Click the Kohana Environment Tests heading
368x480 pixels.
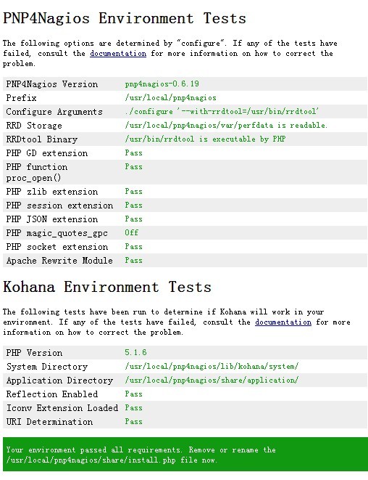107,287
